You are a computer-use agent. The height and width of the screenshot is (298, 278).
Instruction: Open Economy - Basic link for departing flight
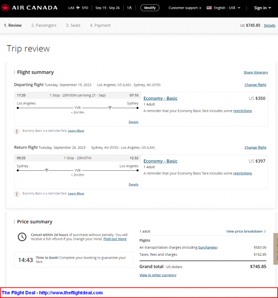click(161, 98)
